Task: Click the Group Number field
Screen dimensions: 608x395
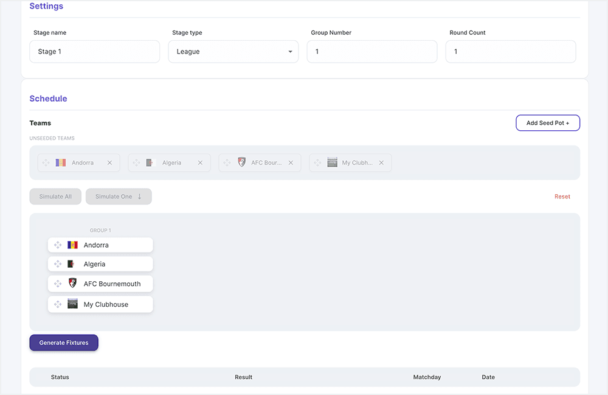Action: 371,52
